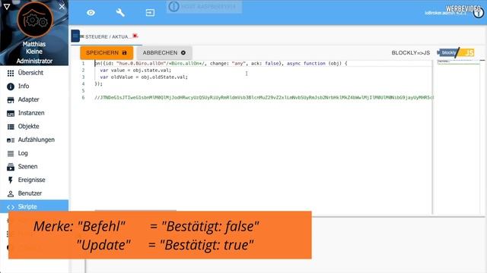
Task: Click the 'var oldValue' code line
Action: click(144, 77)
